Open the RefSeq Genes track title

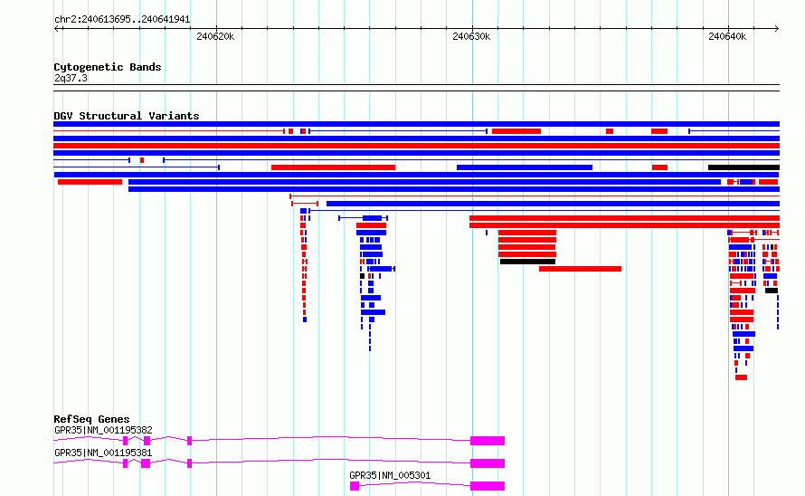[91, 419]
